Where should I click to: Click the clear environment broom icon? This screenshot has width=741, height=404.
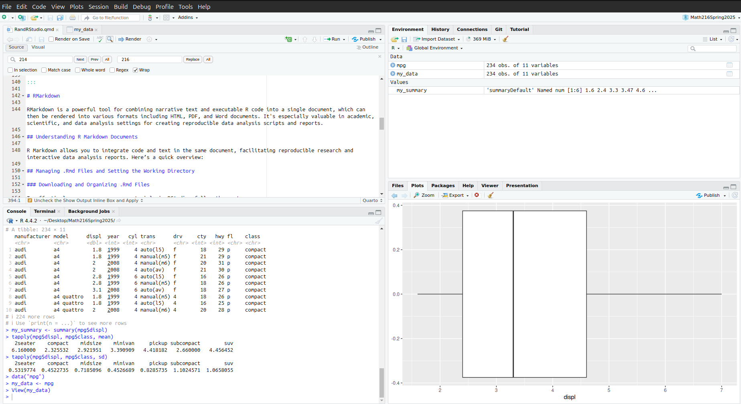coord(506,39)
